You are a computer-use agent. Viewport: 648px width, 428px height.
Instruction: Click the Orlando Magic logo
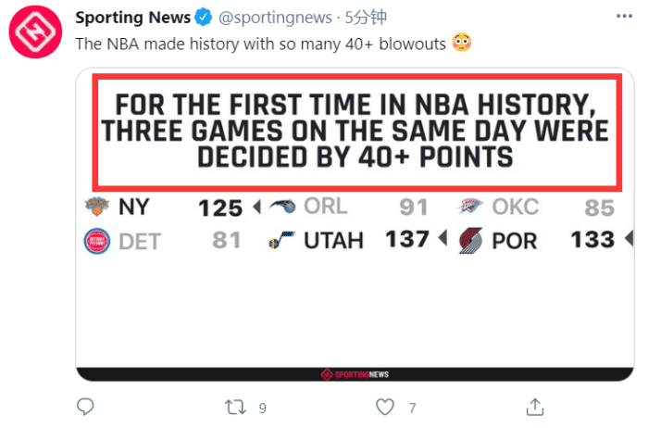(x=283, y=207)
